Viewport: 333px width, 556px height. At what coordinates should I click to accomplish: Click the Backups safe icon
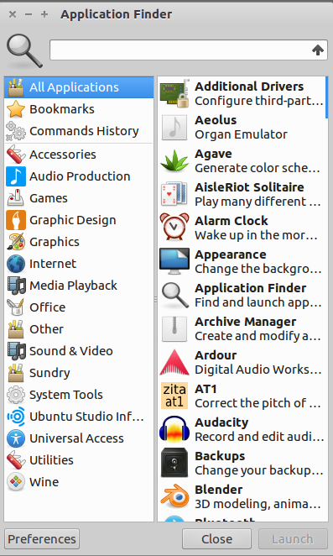tap(174, 463)
